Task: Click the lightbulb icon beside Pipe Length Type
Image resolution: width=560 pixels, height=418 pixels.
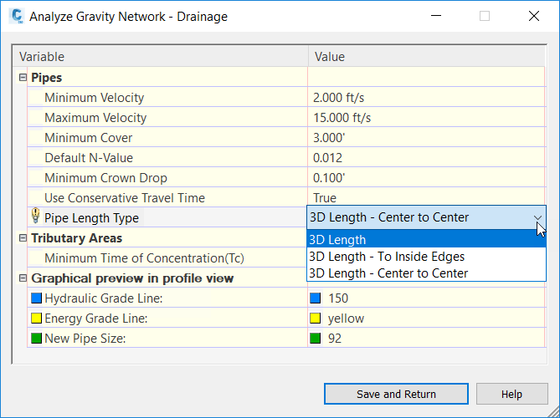Action: click(36, 217)
